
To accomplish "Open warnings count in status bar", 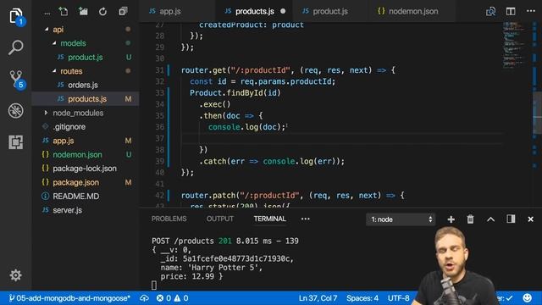I will click(x=181, y=298).
